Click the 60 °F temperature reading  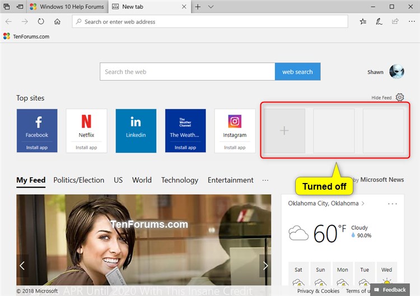pyautogui.click(x=330, y=233)
